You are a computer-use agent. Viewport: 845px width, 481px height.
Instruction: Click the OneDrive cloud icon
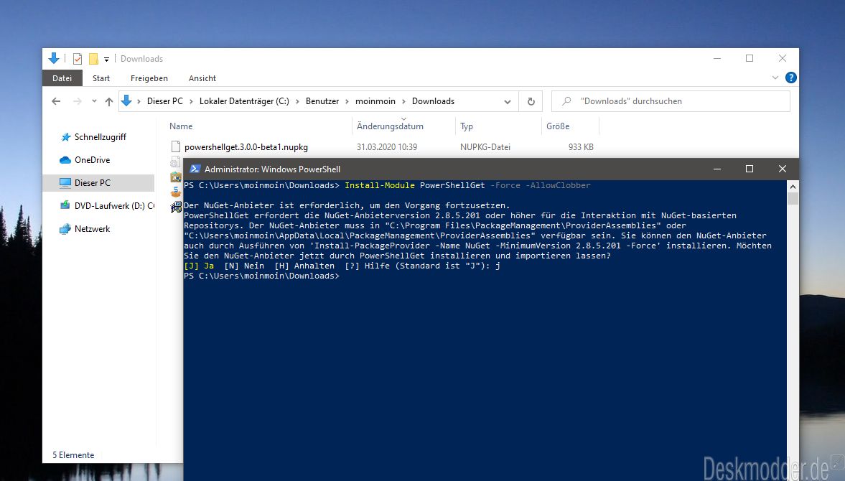(65, 160)
